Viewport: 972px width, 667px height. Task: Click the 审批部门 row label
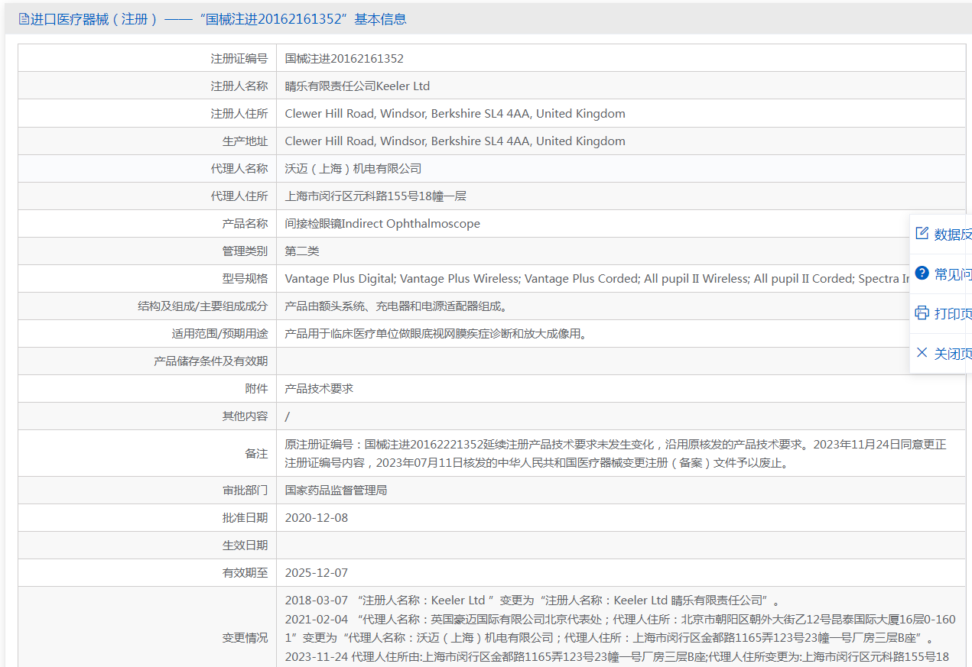pos(245,490)
